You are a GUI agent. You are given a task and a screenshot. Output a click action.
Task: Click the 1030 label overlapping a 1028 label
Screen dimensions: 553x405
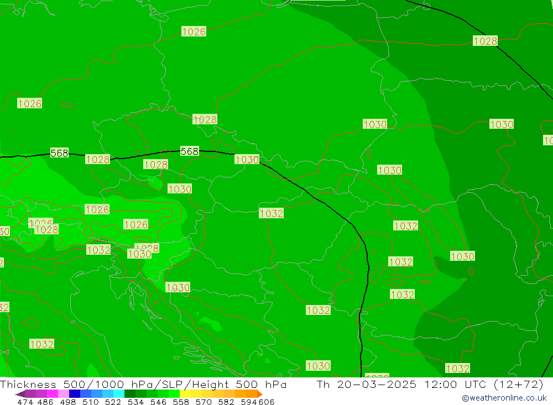(139, 254)
